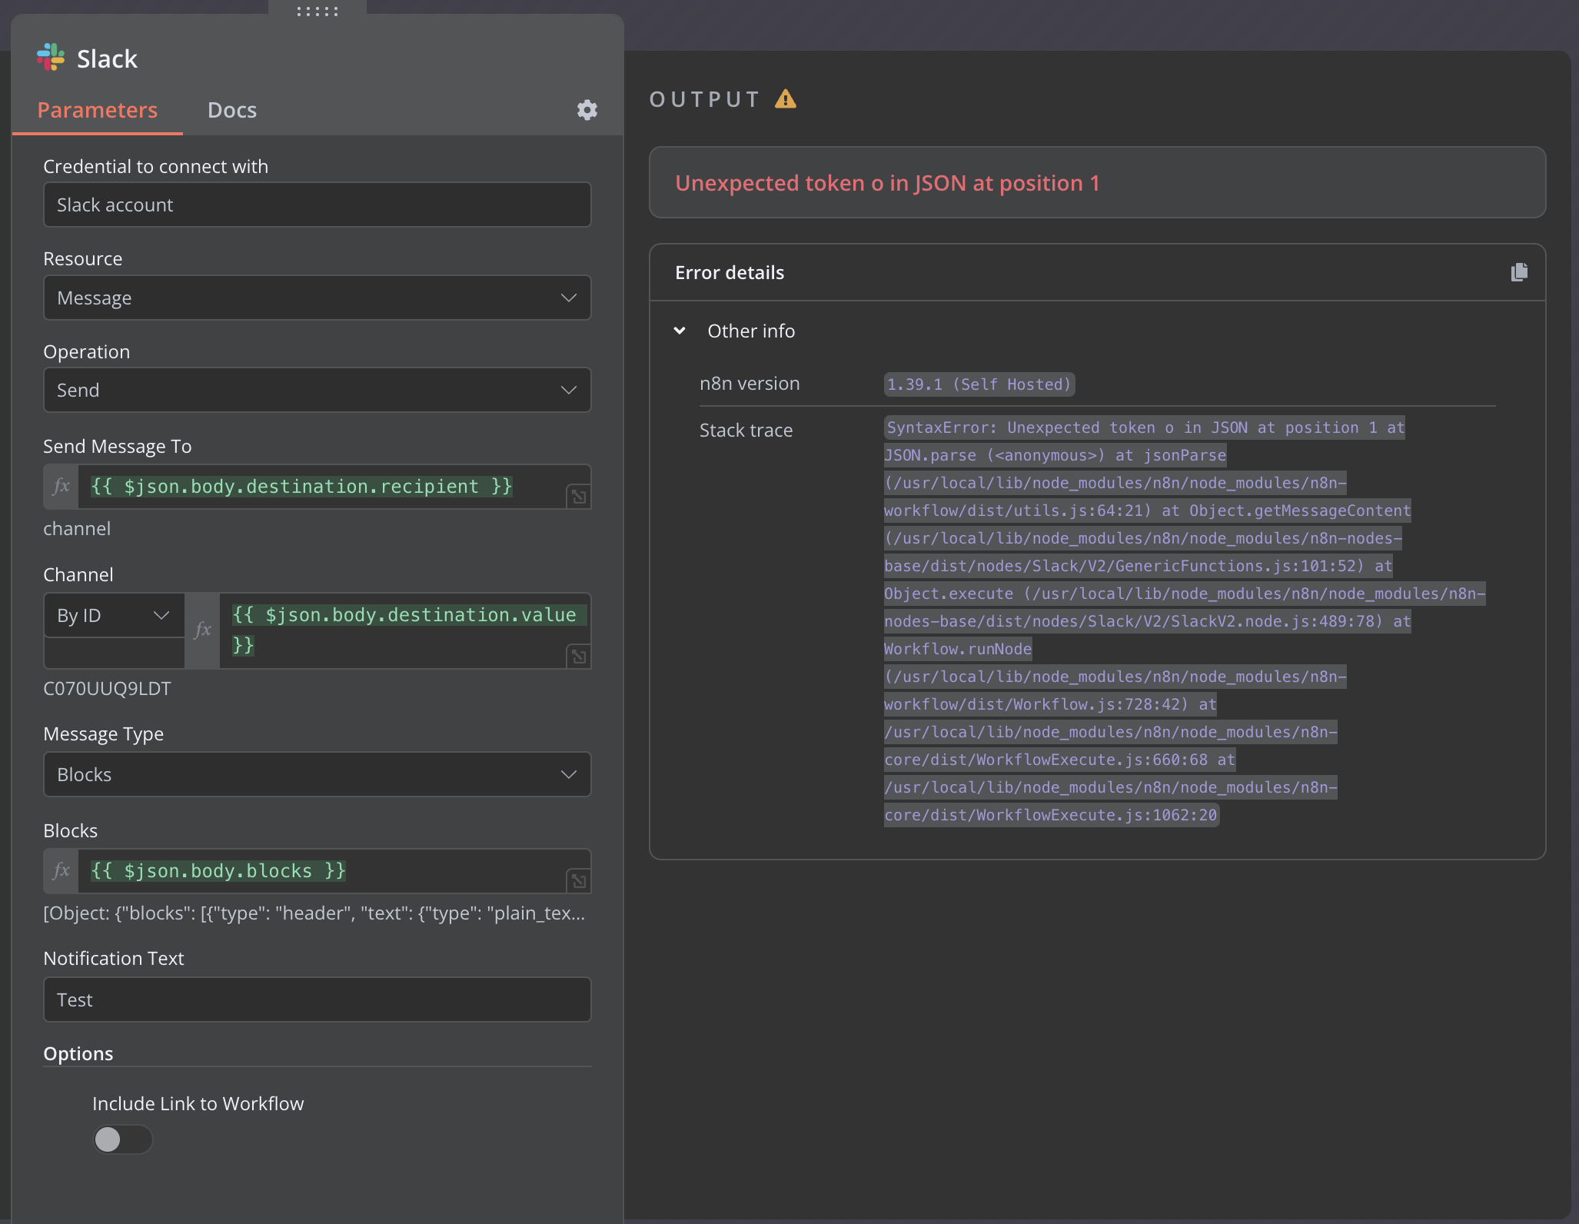1579x1224 pixels.
Task: Click the Options section heading
Action: (78, 1053)
